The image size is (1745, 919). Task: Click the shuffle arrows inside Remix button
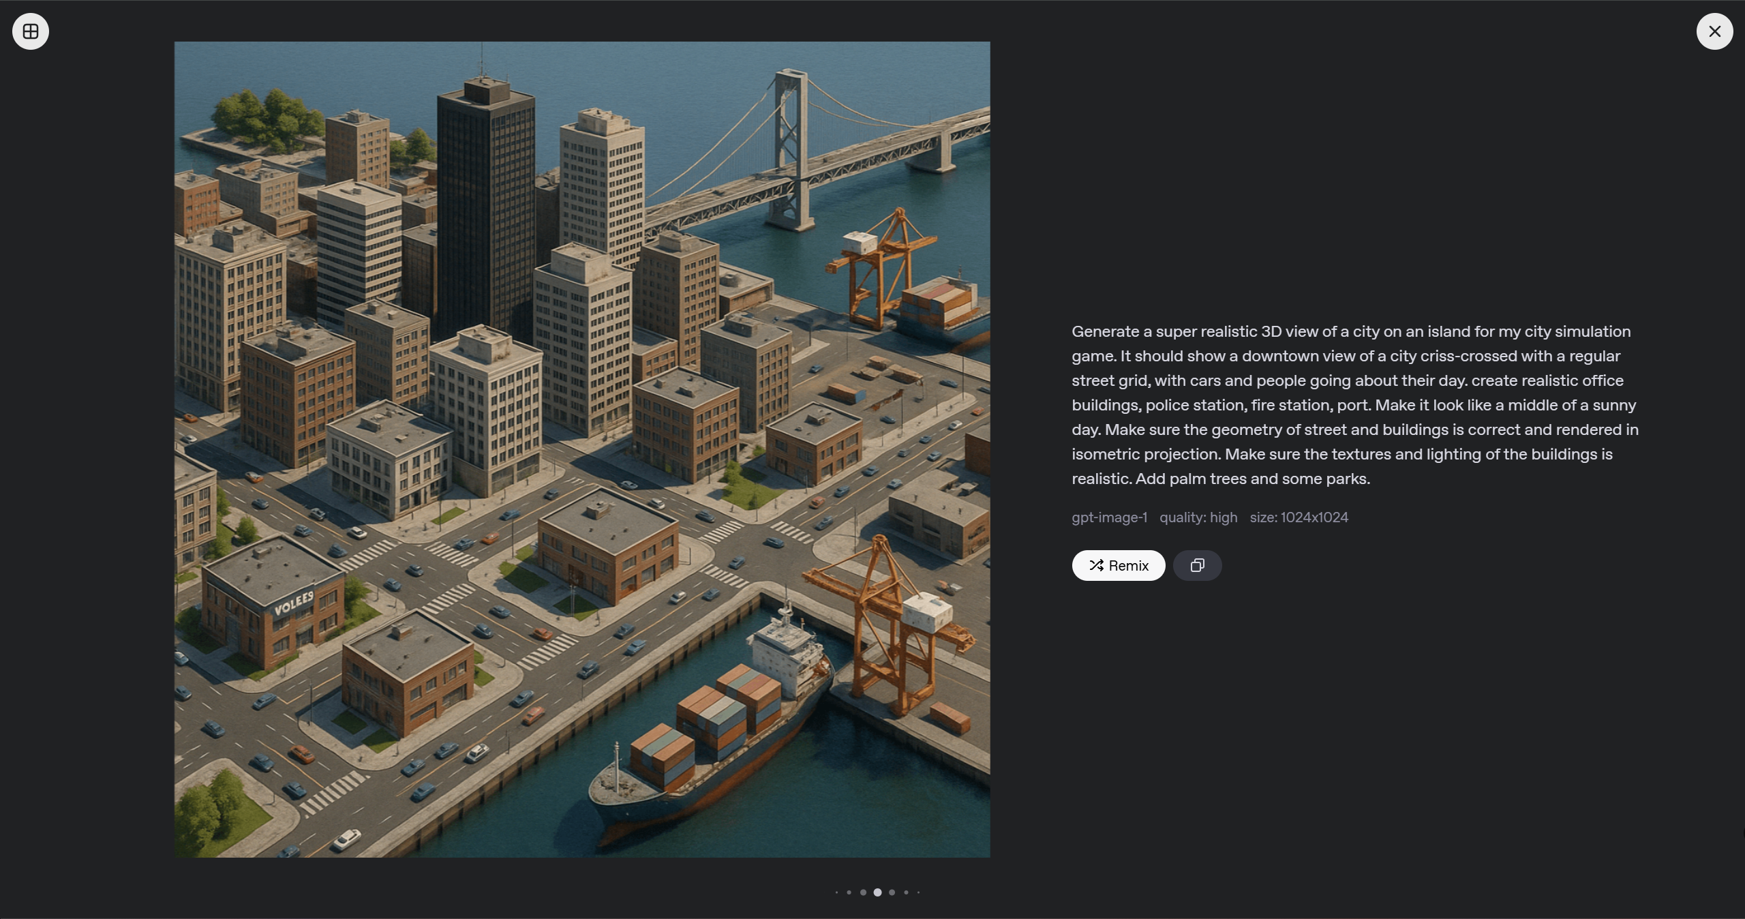click(1096, 565)
